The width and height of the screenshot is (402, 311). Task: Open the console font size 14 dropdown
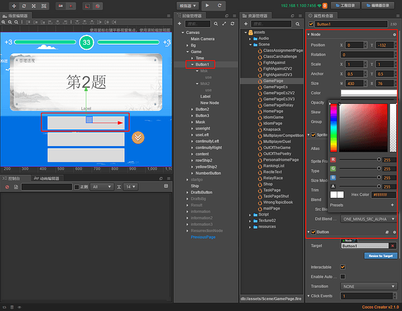point(130,187)
